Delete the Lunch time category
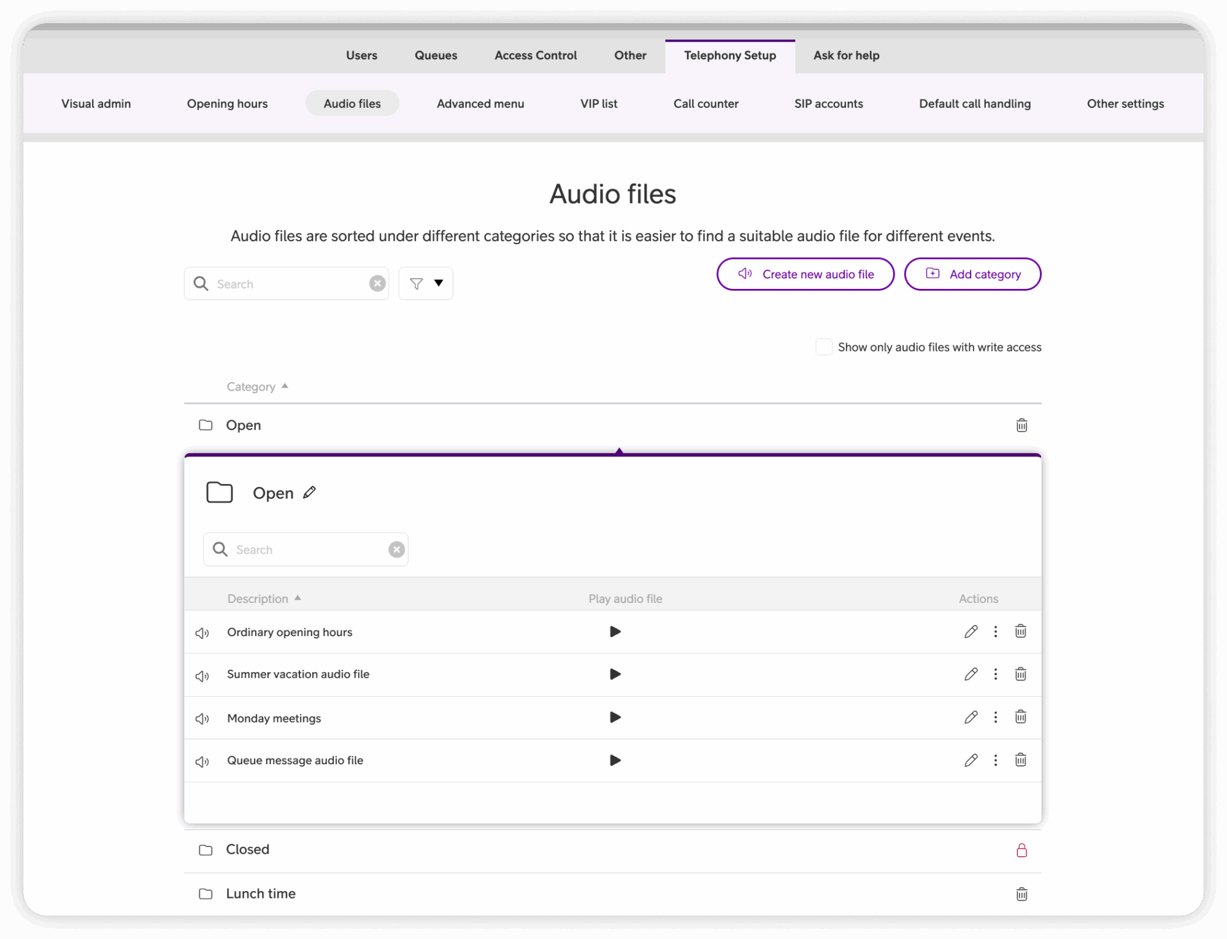This screenshot has height=939, width=1227. coord(1021,894)
